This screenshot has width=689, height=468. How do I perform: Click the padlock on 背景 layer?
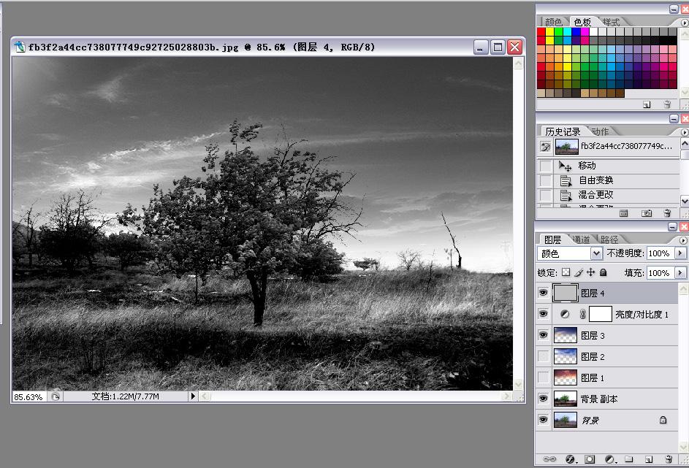coord(663,420)
